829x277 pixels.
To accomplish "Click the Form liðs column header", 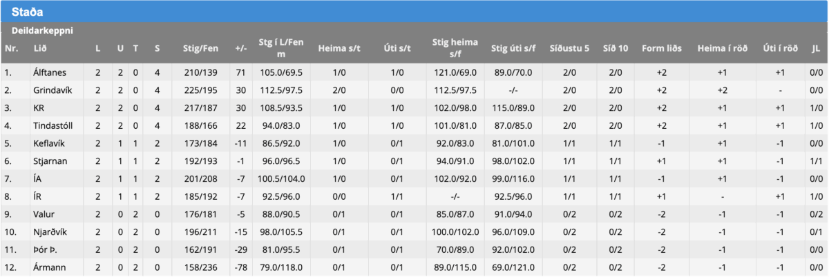I will [661, 48].
